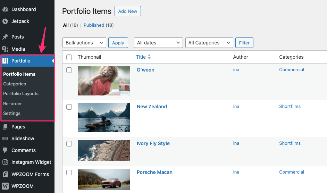Expand the All dates dropdown
Viewport: 327px width, 193px height.
[158, 43]
